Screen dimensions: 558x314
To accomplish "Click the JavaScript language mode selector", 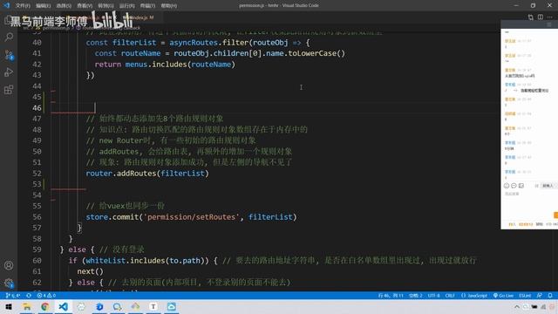I will 474,296.
